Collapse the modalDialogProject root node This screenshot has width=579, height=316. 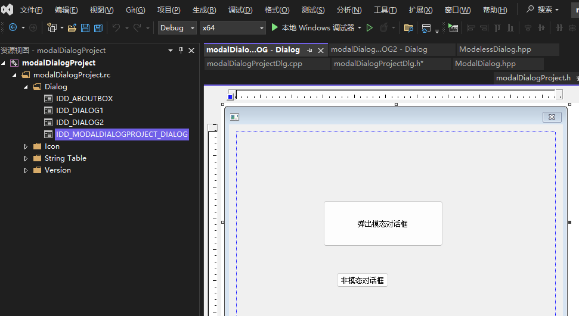click(x=4, y=63)
